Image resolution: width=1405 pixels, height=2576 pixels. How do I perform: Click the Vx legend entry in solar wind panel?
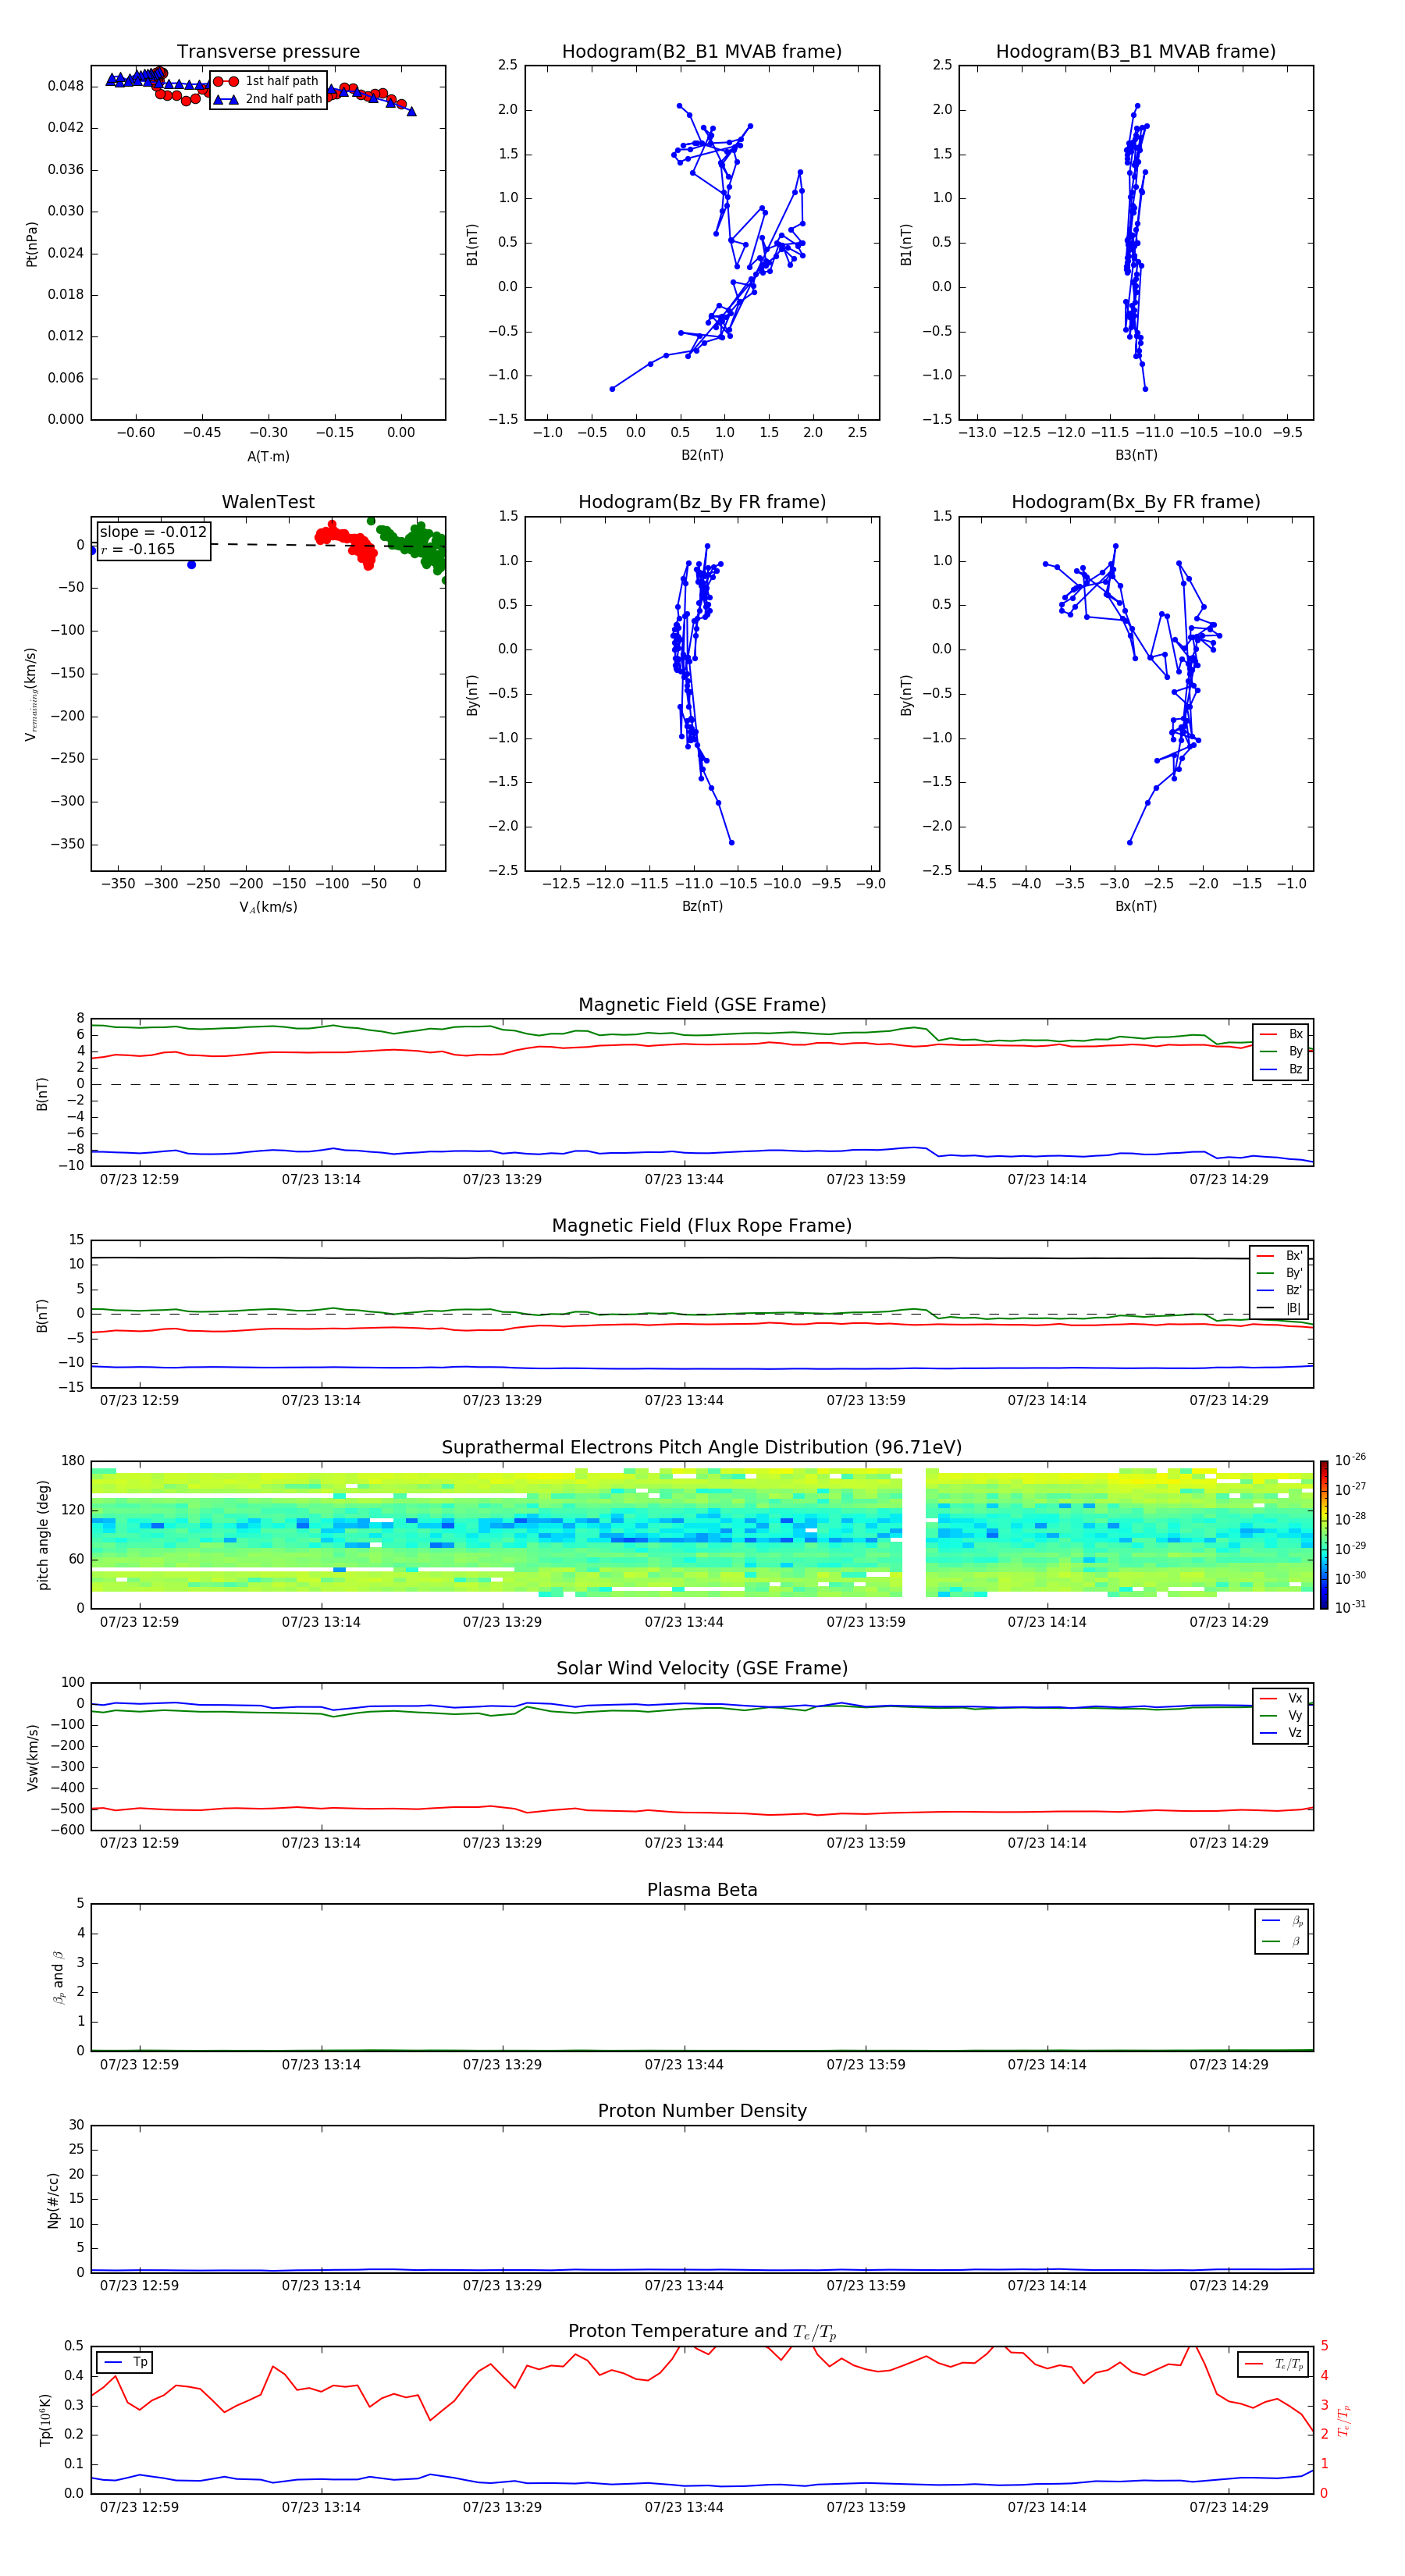click(1281, 1698)
